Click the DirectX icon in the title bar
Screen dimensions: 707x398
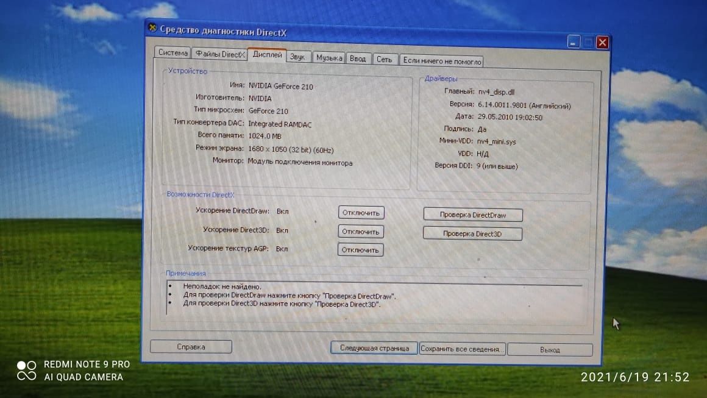tap(152, 28)
